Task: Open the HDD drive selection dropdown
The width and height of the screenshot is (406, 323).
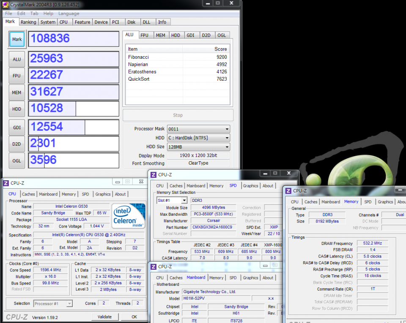Action: coord(227,138)
